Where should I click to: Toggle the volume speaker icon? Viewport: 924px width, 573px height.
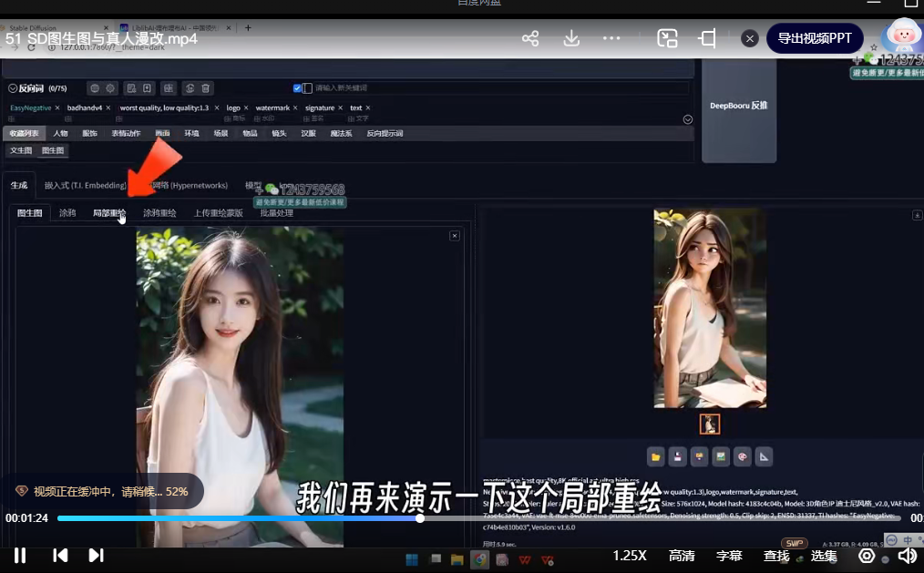point(908,556)
